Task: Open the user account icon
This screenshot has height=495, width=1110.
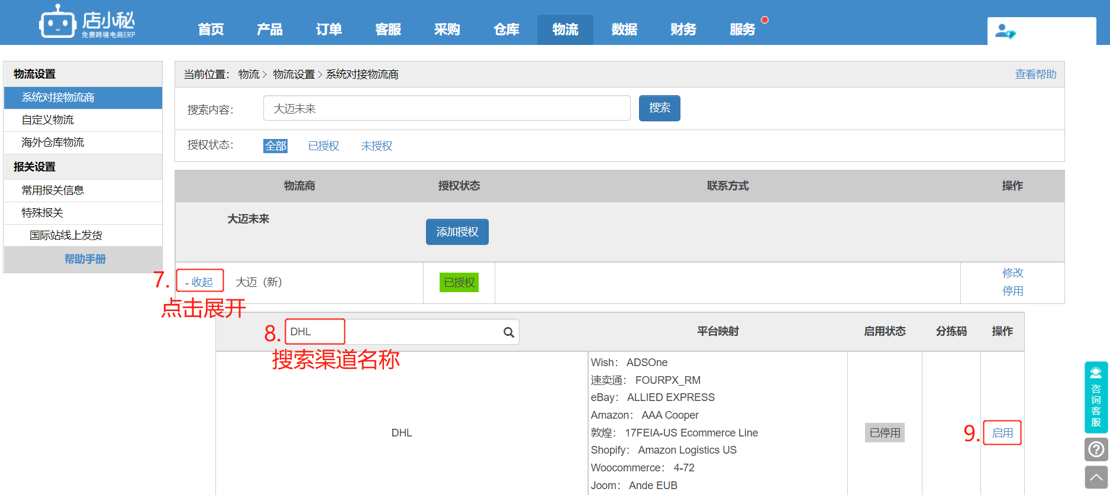Action: coord(1005,31)
